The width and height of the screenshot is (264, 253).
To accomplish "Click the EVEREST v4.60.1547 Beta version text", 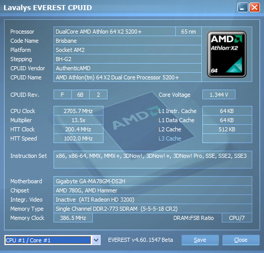I will [141, 240].
